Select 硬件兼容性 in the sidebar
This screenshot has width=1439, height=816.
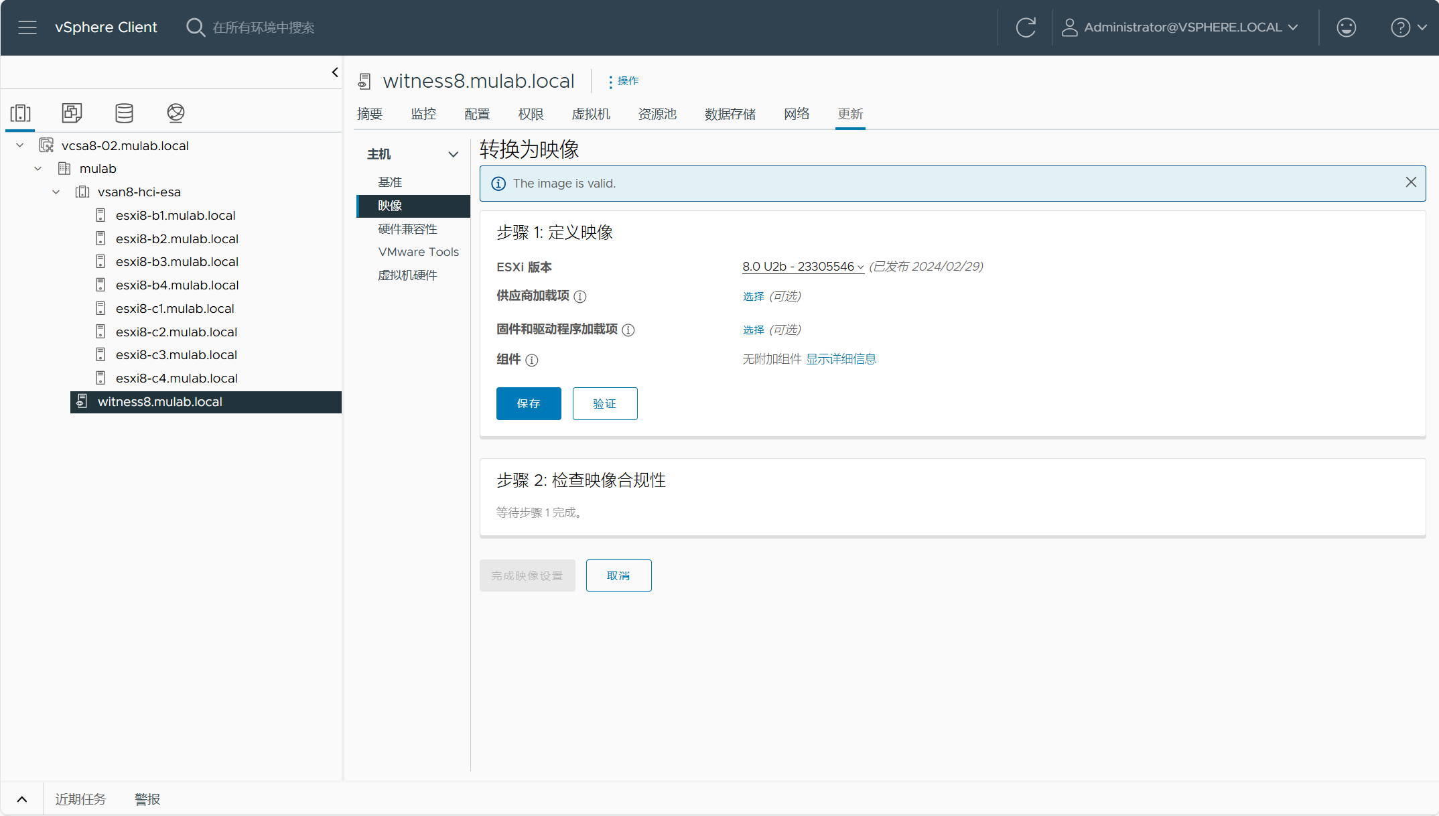coord(407,229)
